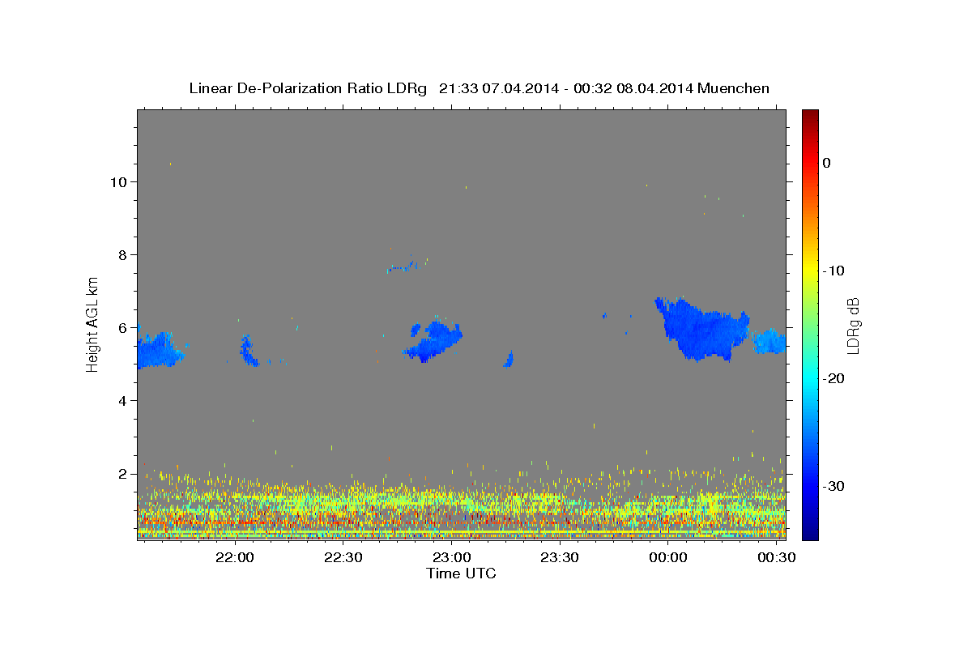Image resolution: width=972 pixels, height=648 pixels.
Task: Click the 'Height AGL km' axis label
Action: coord(93,323)
